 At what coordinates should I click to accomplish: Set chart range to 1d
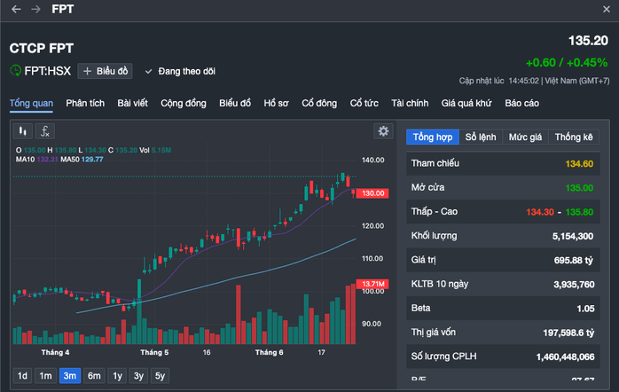(x=22, y=376)
